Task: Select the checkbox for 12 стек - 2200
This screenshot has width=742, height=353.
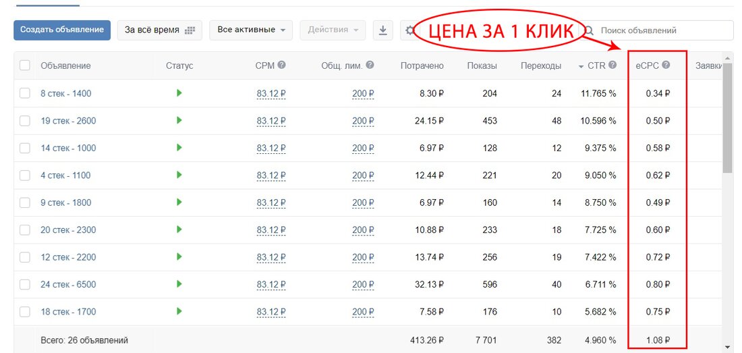Action: [x=25, y=257]
